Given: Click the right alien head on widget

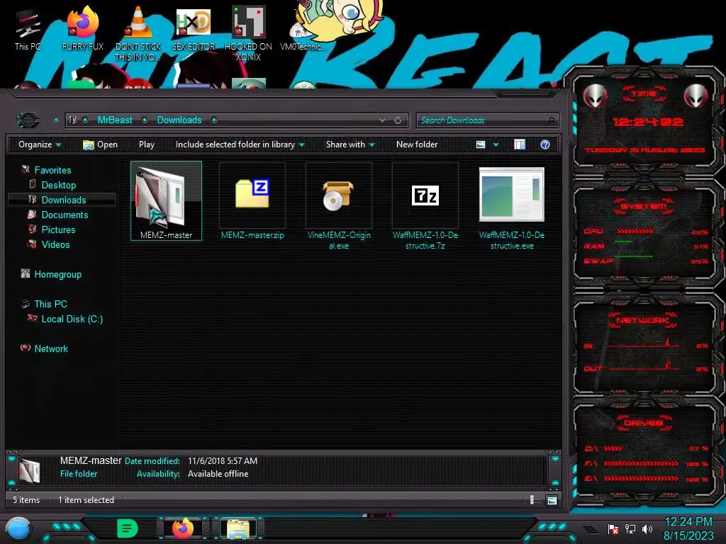Looking at the screenshot, I should coord(696,96).
